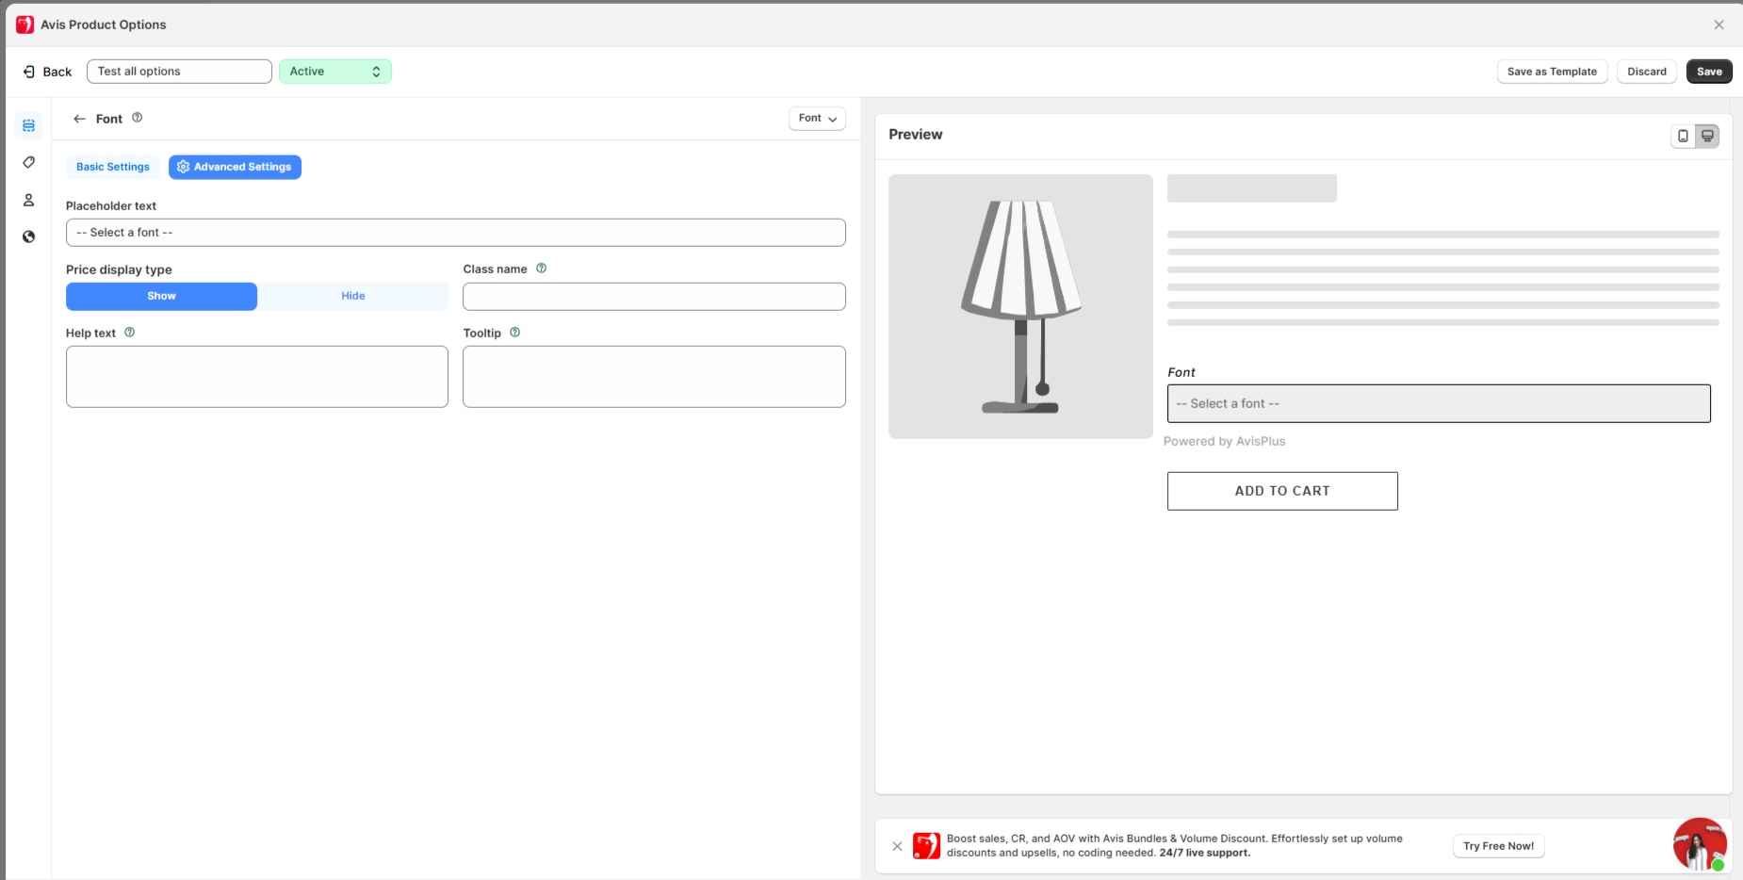The height and width of the screenshot is (880, 1743).
Task: Focus the Placeholder text input field
Action: pyautogui.click(x=455, y=233)
